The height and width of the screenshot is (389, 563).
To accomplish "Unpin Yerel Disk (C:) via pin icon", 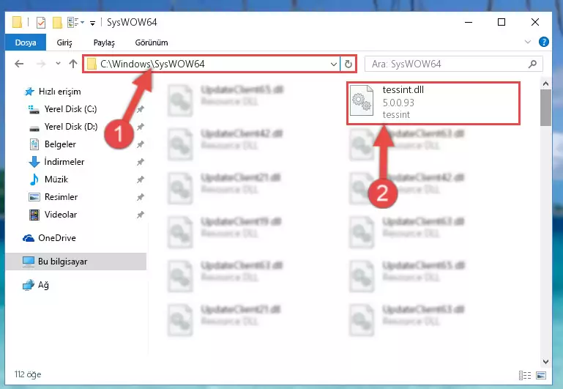I will 141,109.
